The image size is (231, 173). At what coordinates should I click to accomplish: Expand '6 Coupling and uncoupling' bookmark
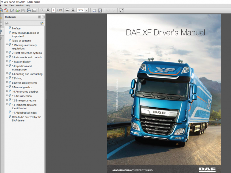point(7,73)
